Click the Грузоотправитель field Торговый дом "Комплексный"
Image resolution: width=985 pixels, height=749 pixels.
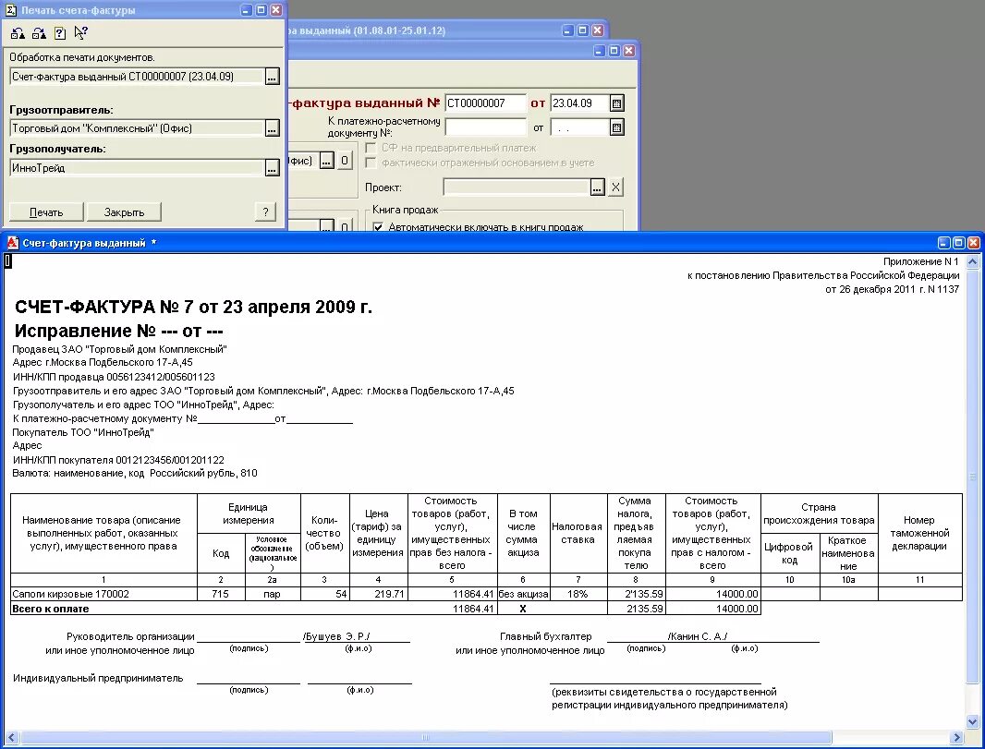coord(137,128)
